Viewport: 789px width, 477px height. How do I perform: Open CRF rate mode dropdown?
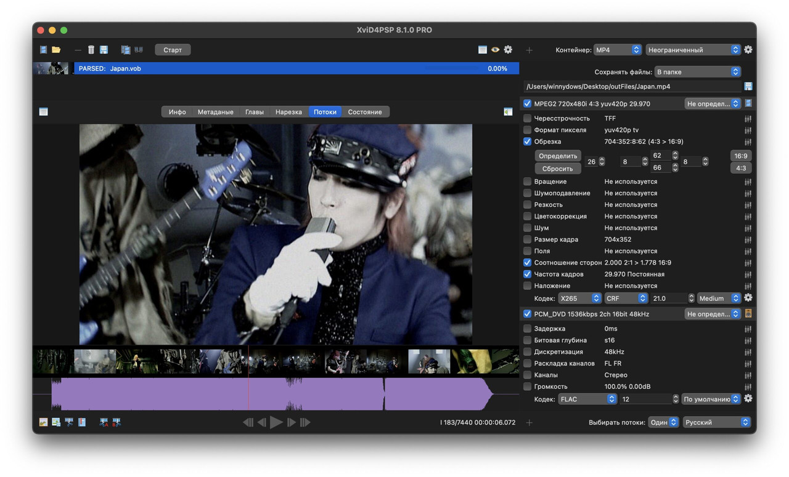pyautogui.click(x=626, y=299)
